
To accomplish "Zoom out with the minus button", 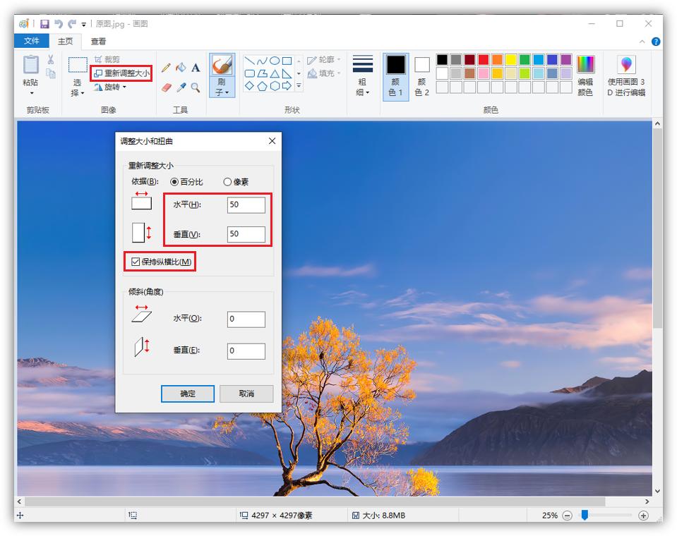I will point(568,516).
